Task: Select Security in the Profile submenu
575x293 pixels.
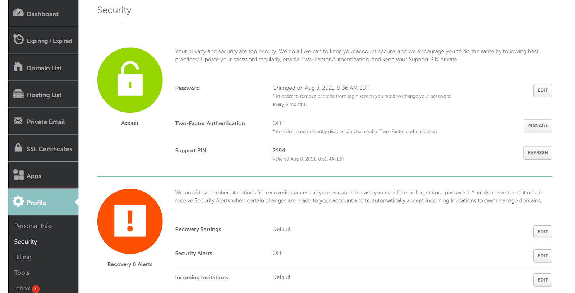Action: [x=26, y=242]
